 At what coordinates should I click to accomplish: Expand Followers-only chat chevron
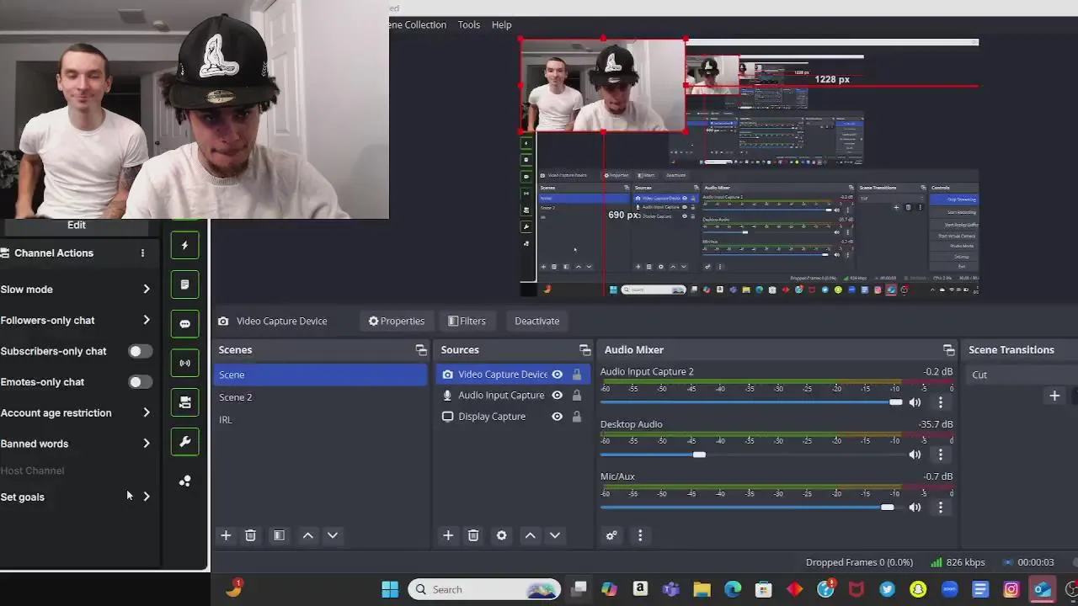(x=147, y=320)
